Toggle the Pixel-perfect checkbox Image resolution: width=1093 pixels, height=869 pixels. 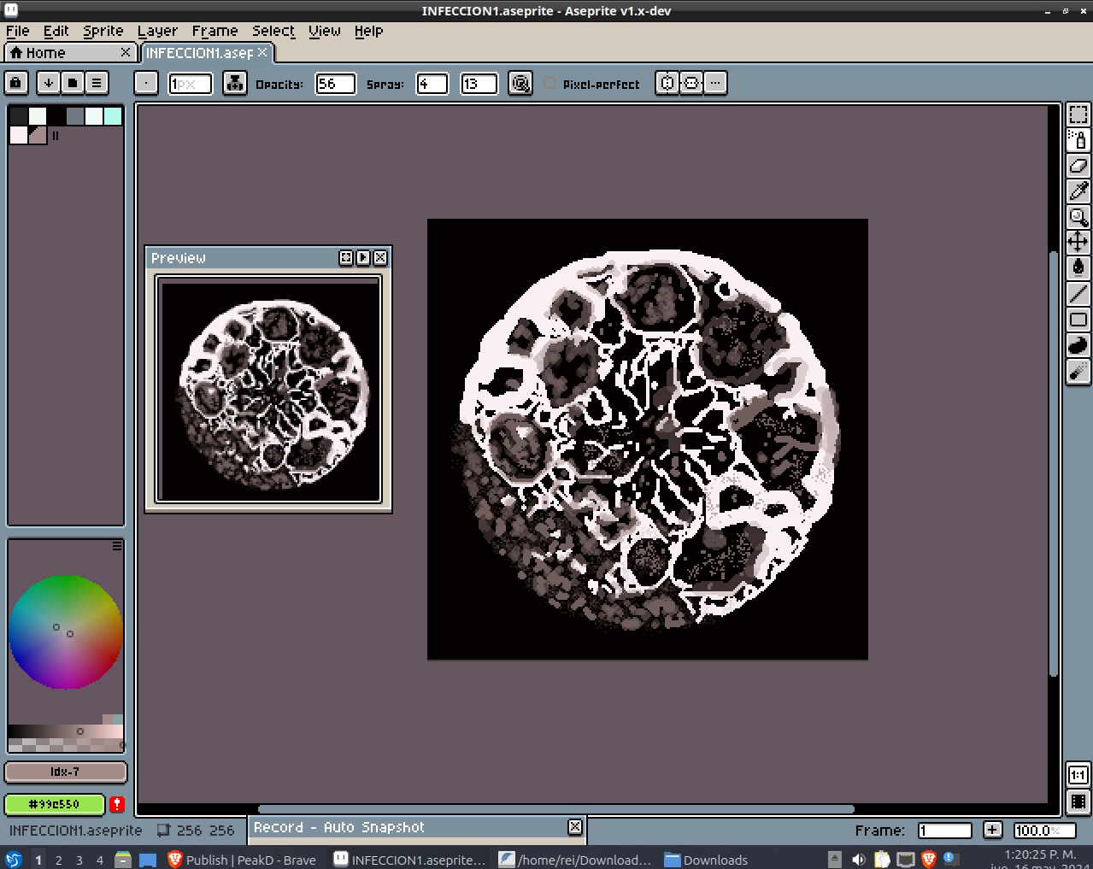pos(549,84)
